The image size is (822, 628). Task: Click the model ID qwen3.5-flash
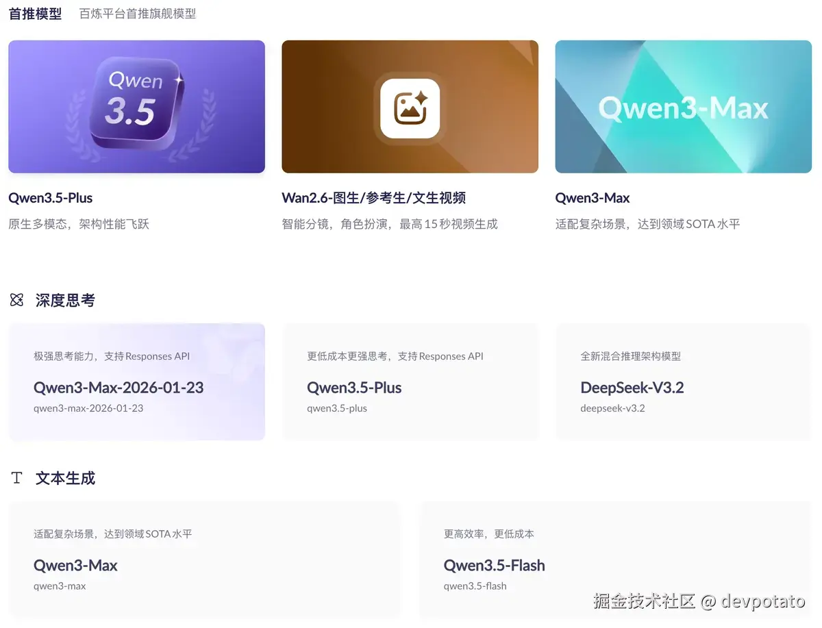[475, 586]
